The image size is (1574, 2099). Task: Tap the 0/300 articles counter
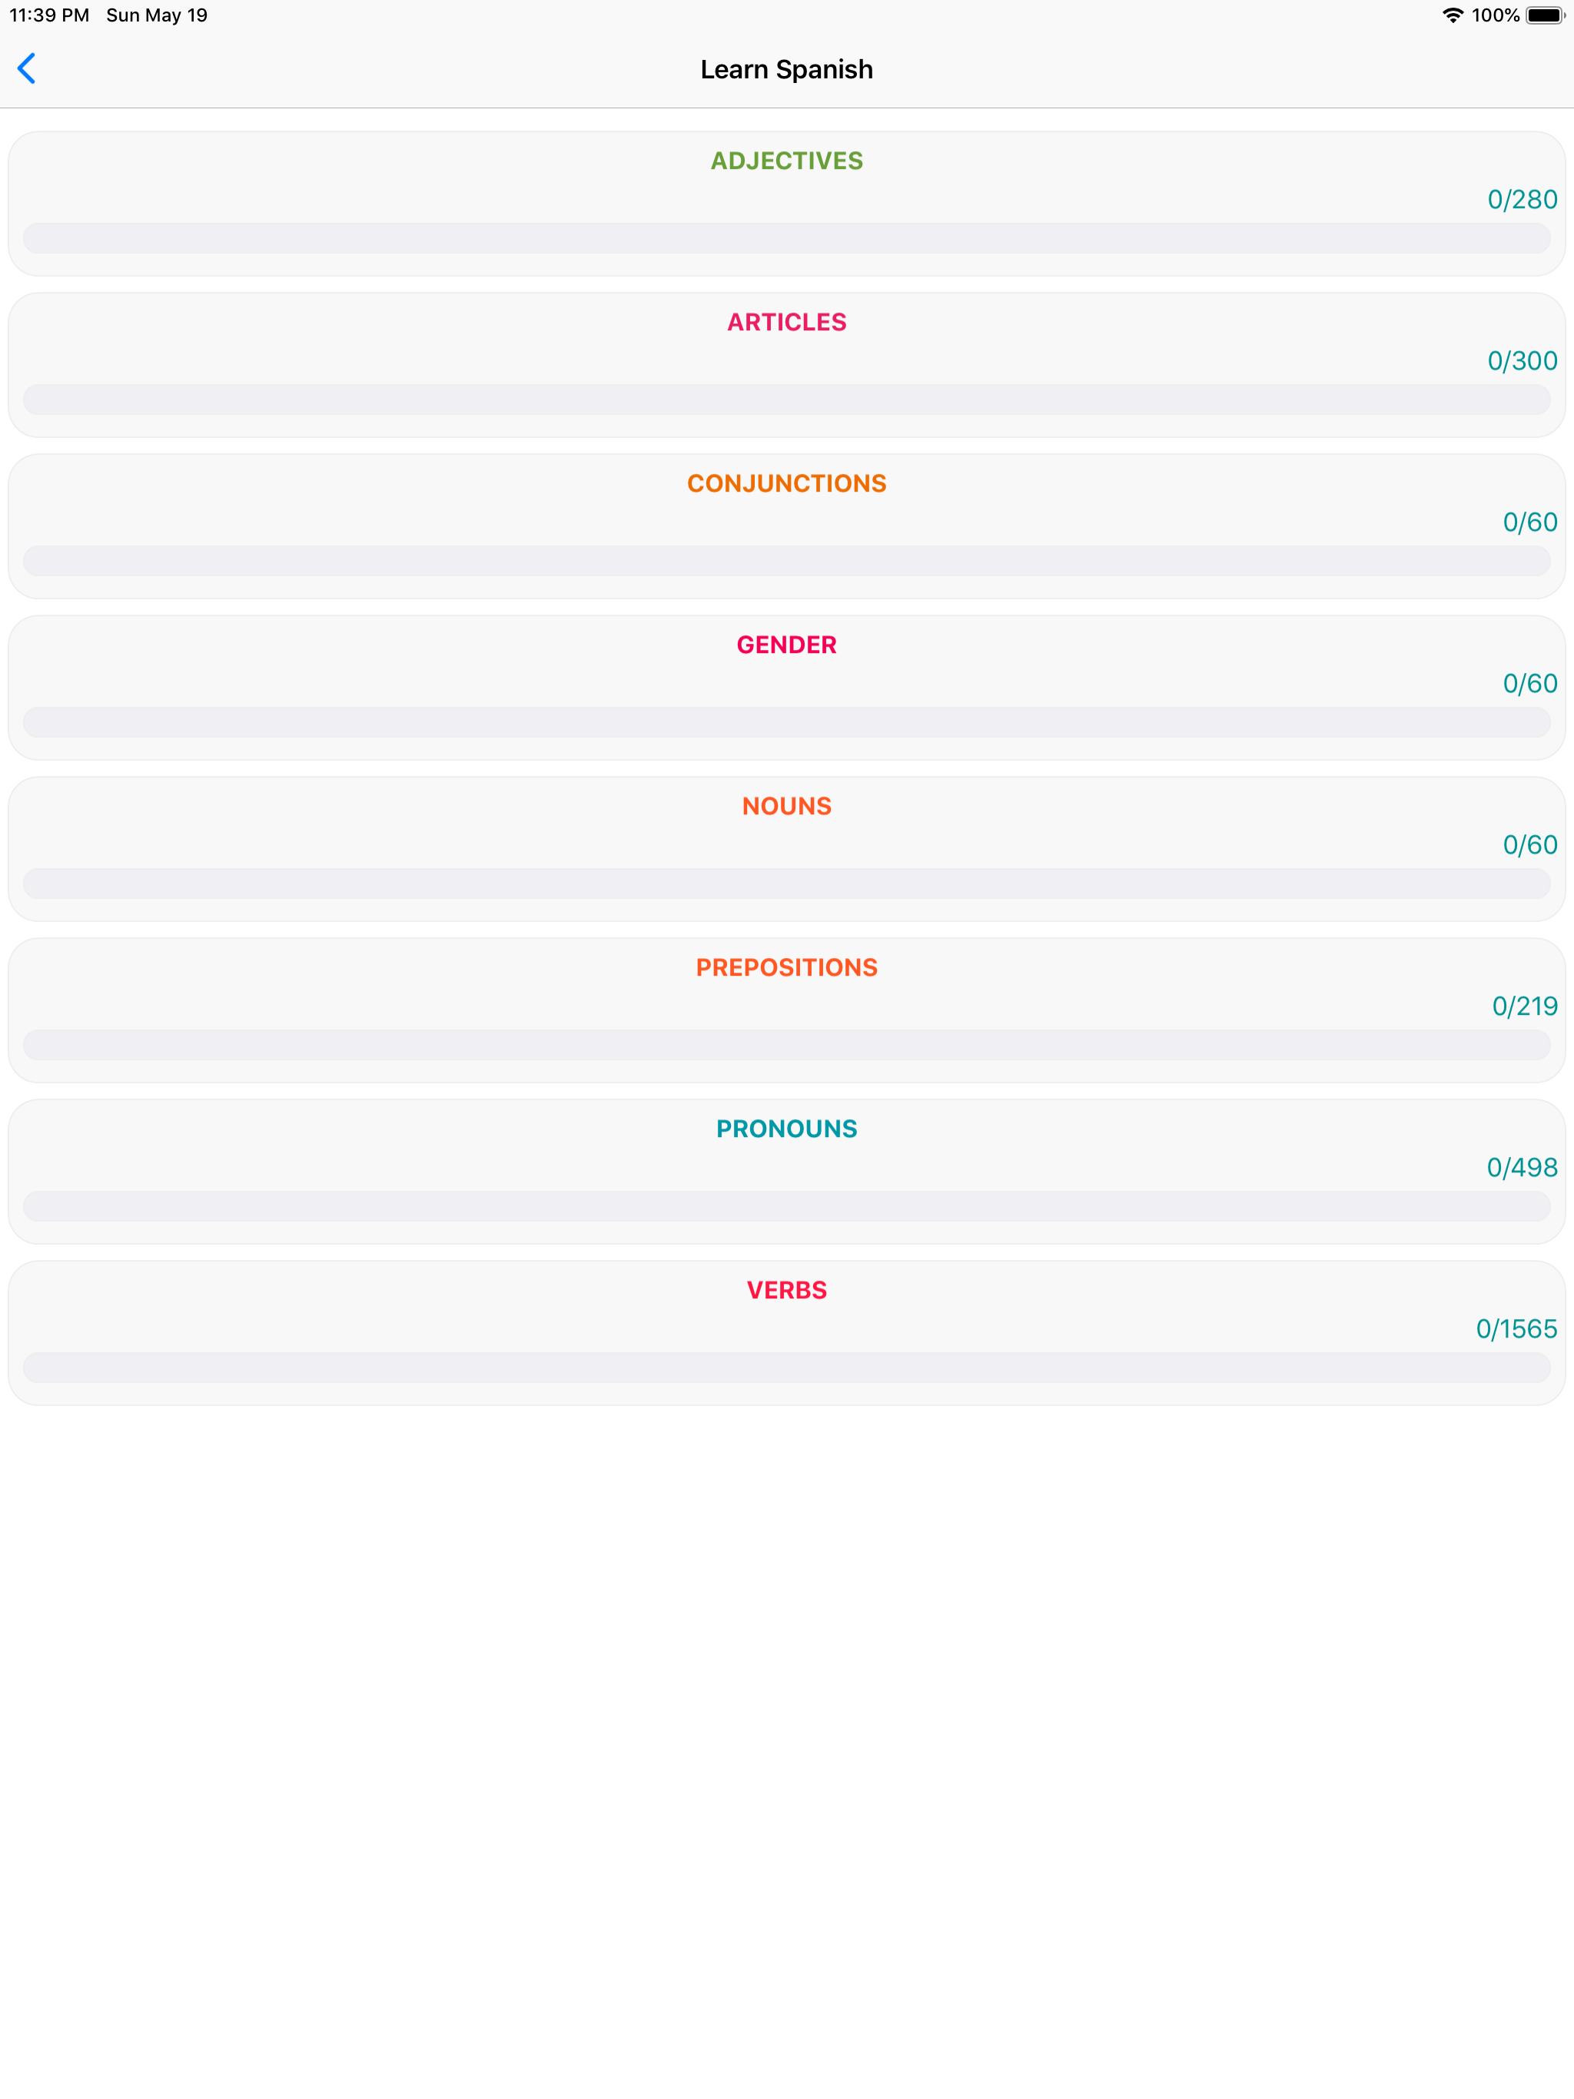pyautogui.click(x=1521, y=360)
